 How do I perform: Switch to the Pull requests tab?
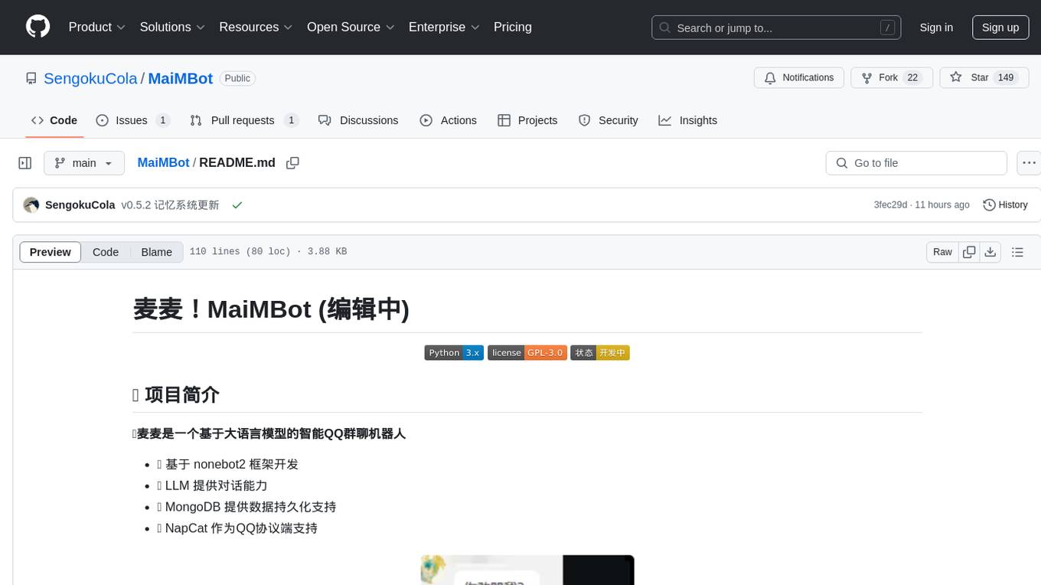(243, 120)
